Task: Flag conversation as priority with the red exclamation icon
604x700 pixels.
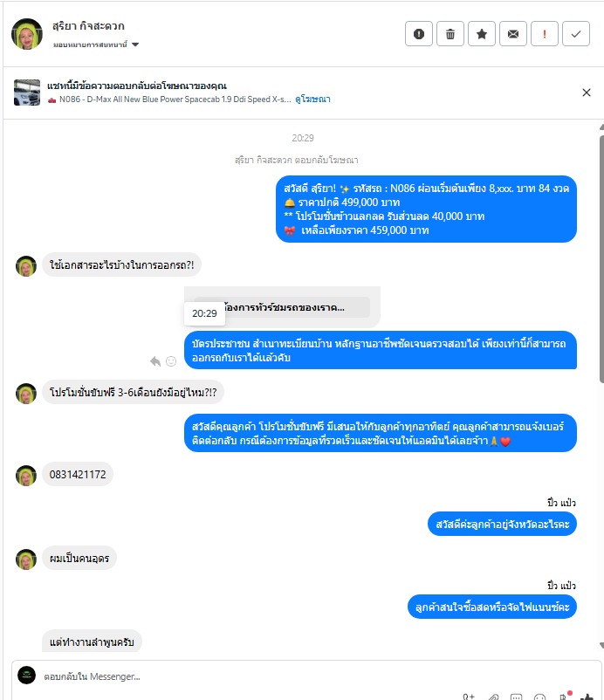Action: pyautogui.click(x=545, y=34)
